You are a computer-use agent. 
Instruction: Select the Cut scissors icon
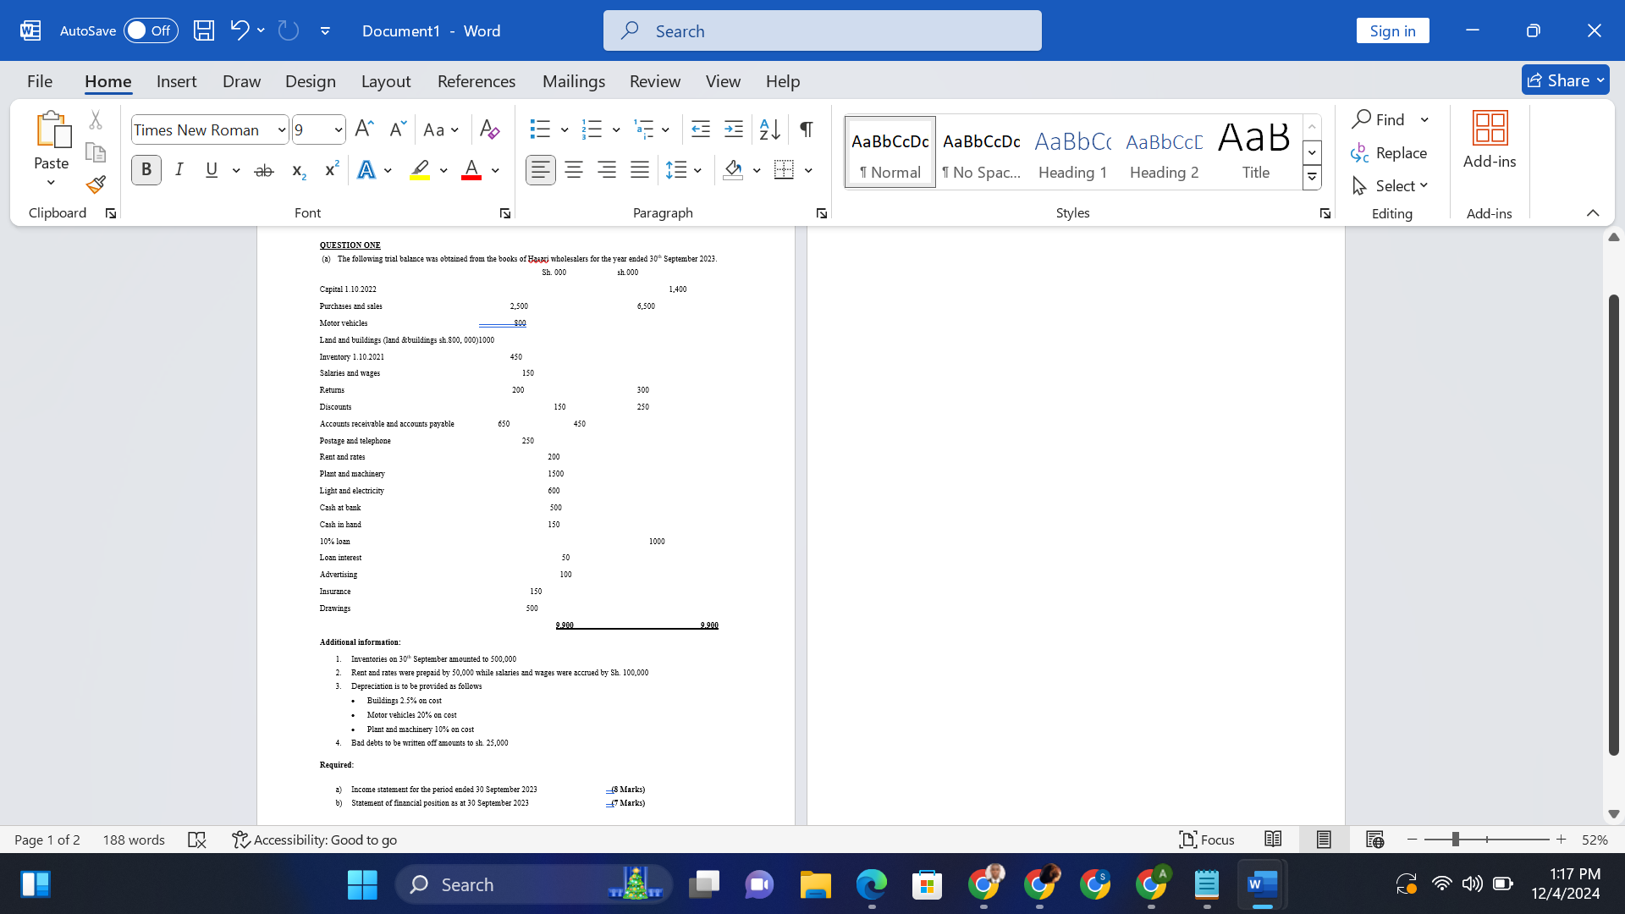[x=96, y=120]
